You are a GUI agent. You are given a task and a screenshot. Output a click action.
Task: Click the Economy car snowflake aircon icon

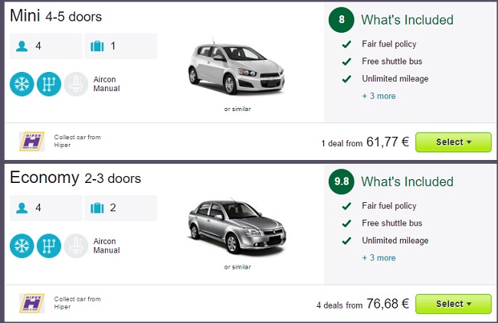pyautogui.click(x=21, y=246)
